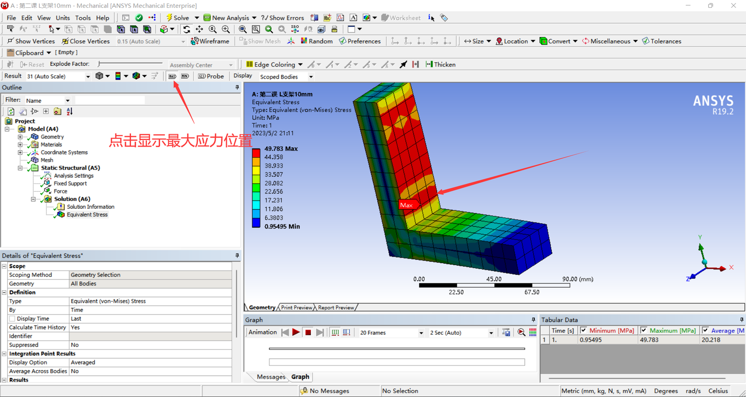Enable Wireframe display mode
The height and width of the screenshot is (397, 746).
coord(210,41)
